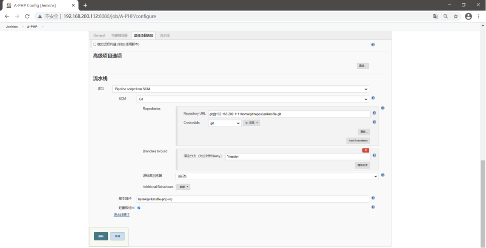Open the browser profile avatar
The image size is (486, 248).
pos(468,16)
